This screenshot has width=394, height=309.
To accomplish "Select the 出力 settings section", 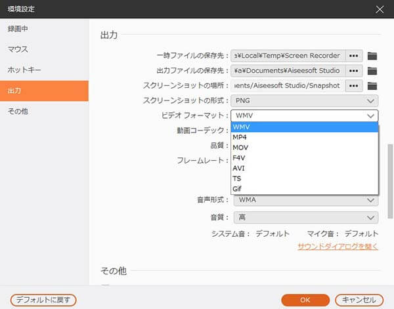I will (44, 91).
